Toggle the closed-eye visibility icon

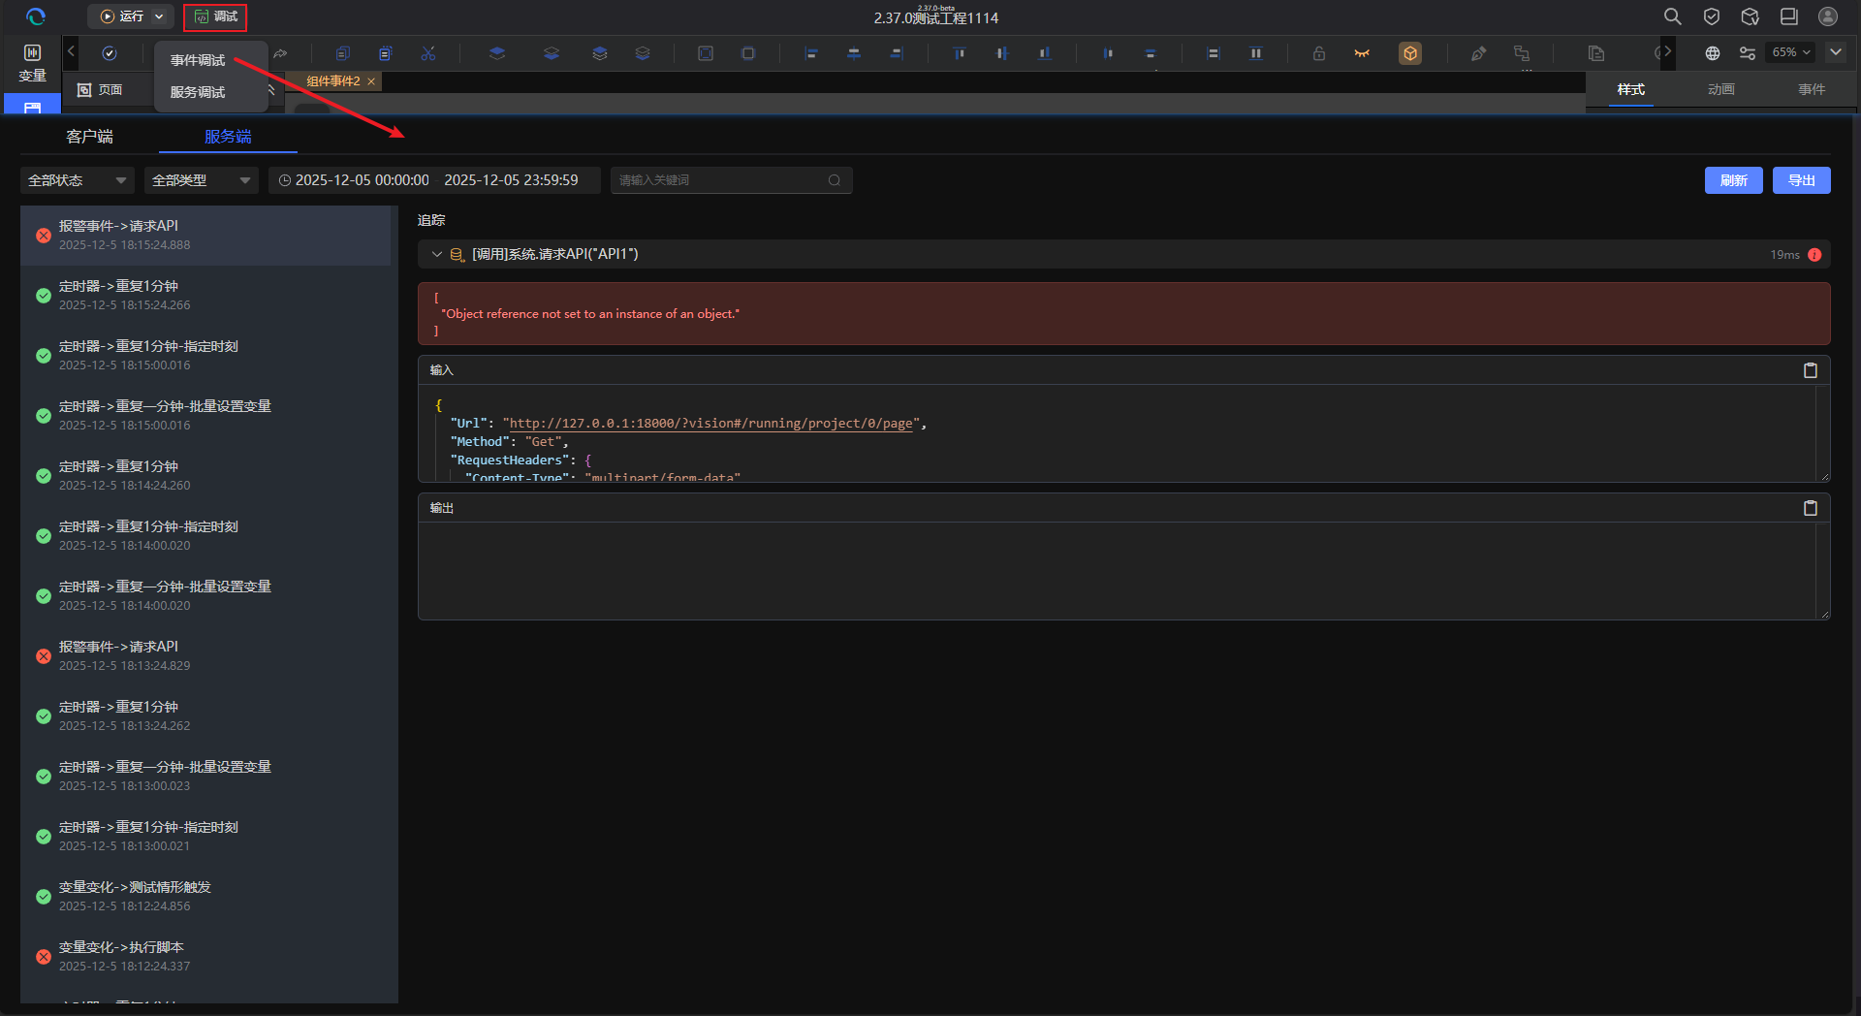pos(1362,53)
